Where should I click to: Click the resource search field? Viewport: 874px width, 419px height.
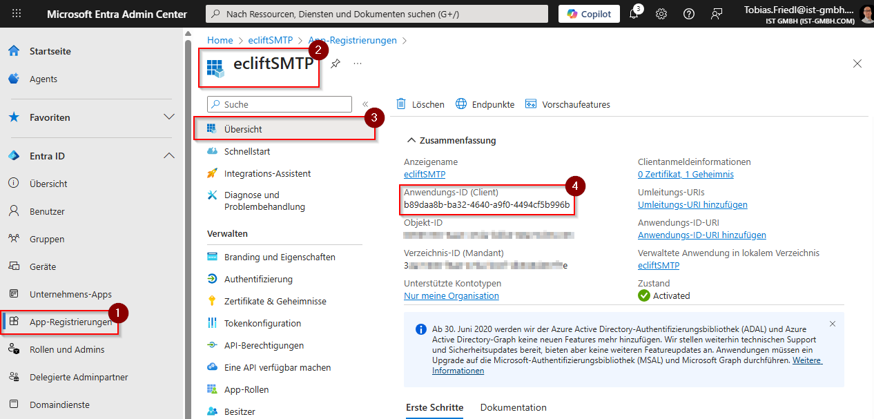tap(376, 13)
